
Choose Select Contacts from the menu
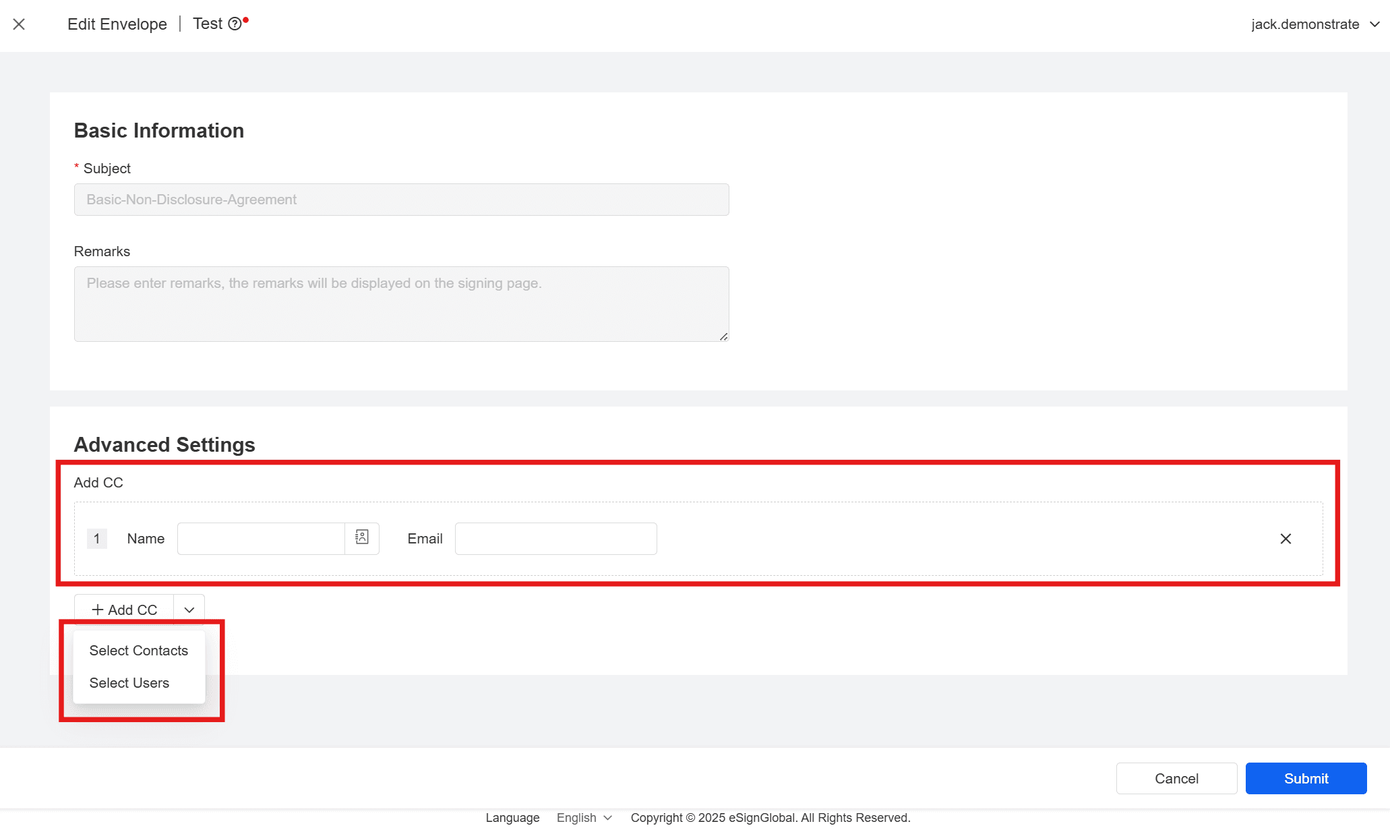139,651
